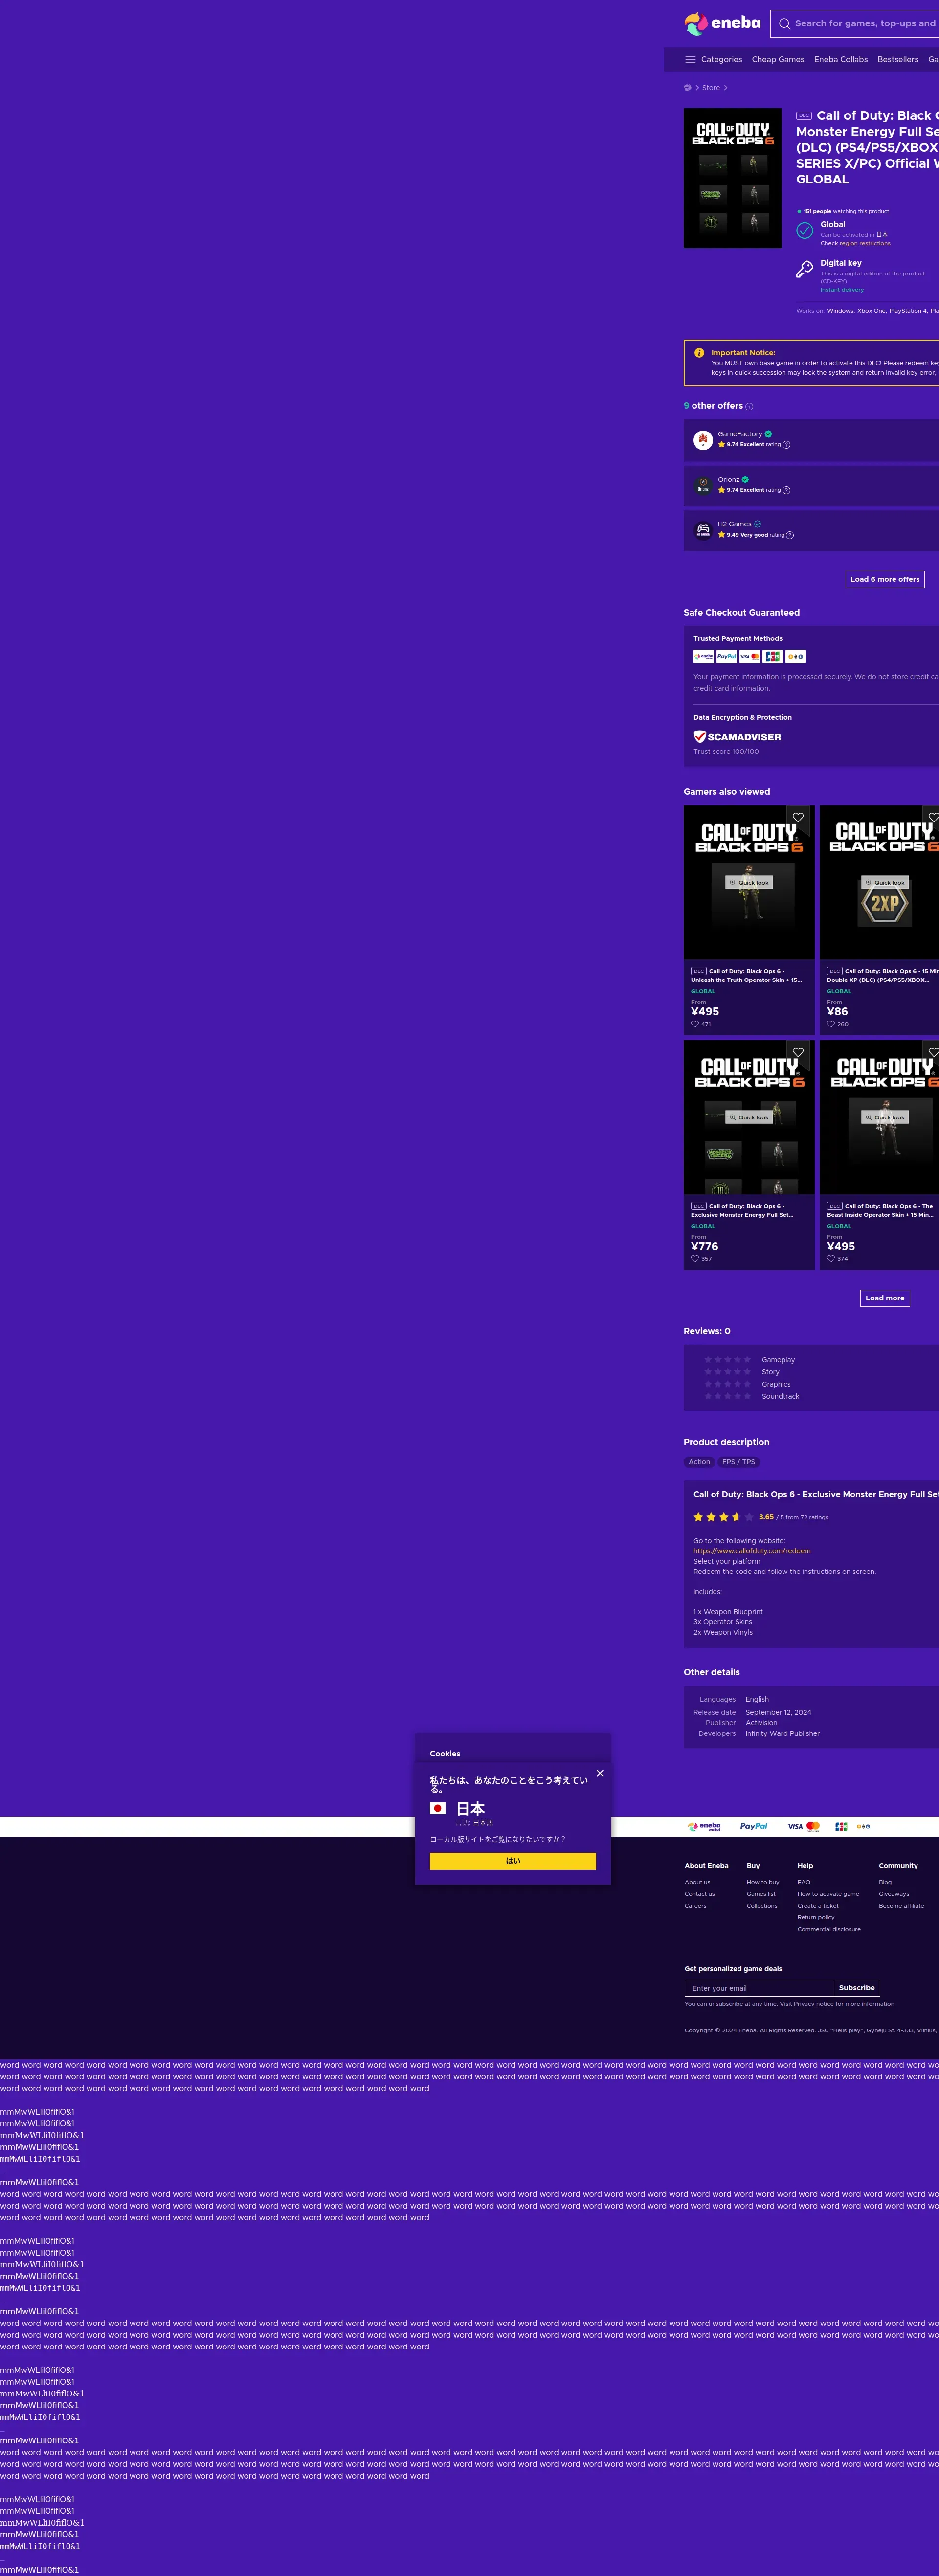
Task: Like the Unleash the Truth card (471 hearts)
Action: pos(695,1024)
